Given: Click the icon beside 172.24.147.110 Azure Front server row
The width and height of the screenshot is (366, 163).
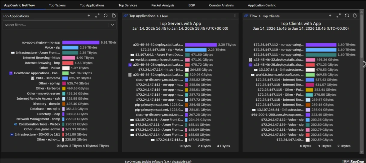Looking at the screenshot, I should [132, 130].
